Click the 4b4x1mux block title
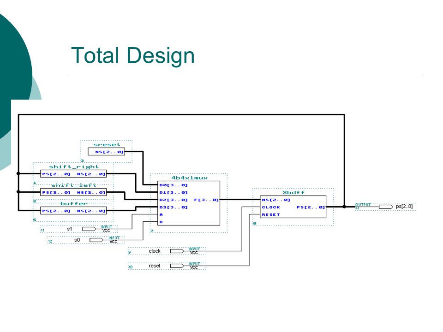This screenshot has height=332, width=443. (190, 178)
